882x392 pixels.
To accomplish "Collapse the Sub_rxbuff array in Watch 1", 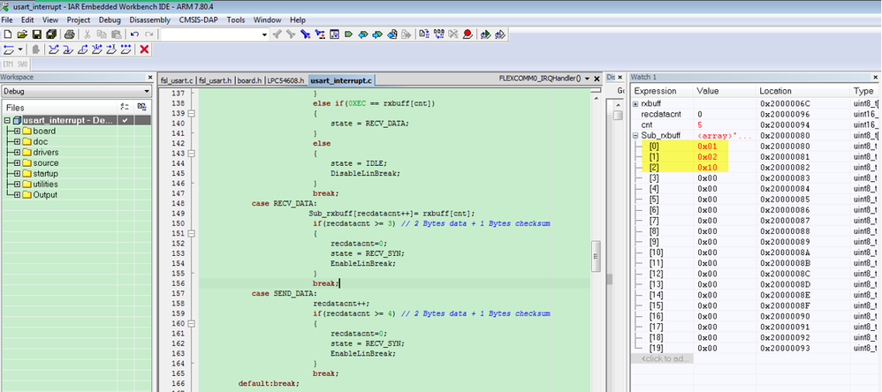I will coord(635,135).
